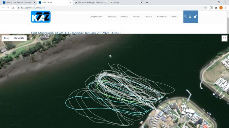Open the About menu
This screenshot has height=128, width=229.
point(175,17)
